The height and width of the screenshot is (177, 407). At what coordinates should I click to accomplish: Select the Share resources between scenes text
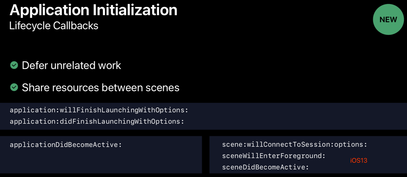pyautogui.click(x=101, y=87)
